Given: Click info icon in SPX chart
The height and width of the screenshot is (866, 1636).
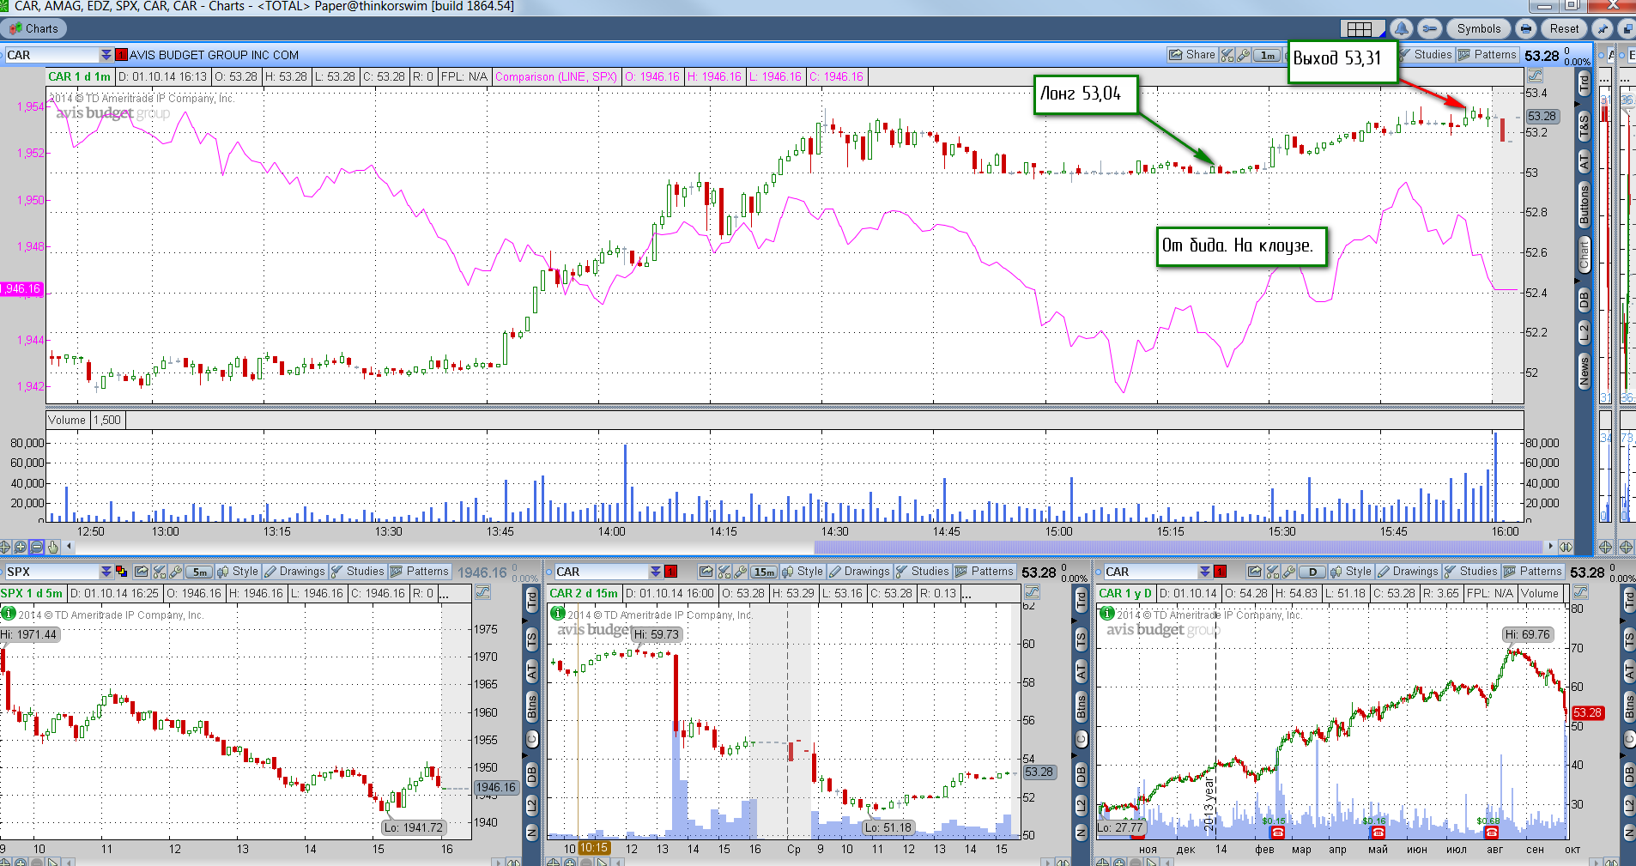Looking at the screenshot, I should (x=9, y=614).
